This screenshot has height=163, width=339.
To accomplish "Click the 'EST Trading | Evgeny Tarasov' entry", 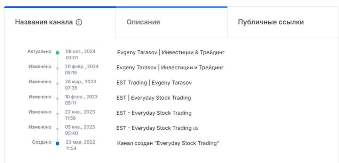I will coord(154,83).
